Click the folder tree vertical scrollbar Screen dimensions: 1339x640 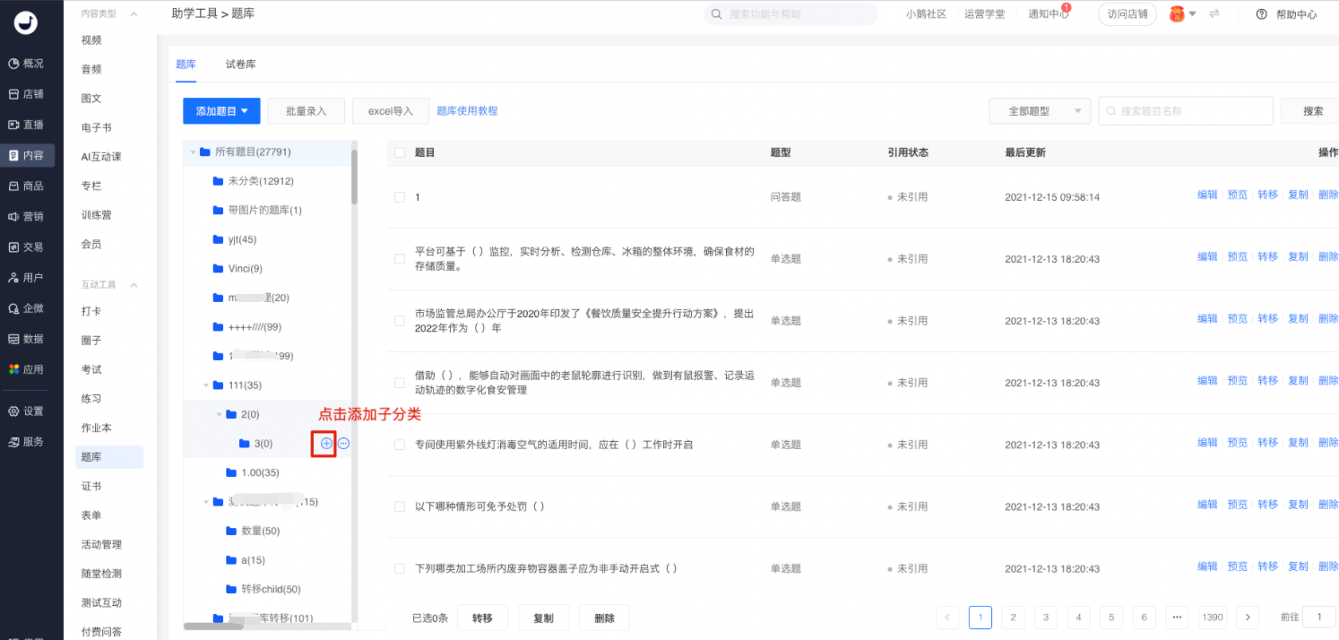355,177
